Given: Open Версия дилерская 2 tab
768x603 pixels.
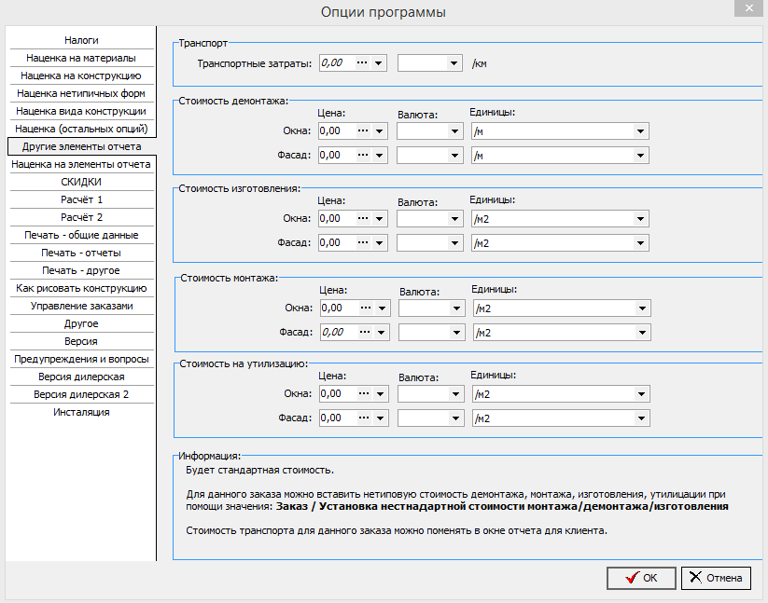Looking at the screenshot, I should [x=81, y=394].
